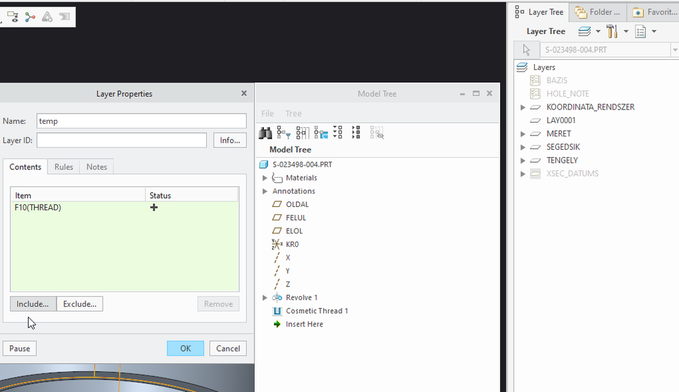Click the Layers stack icon in Layer Tree toolbar

[584, 31]
